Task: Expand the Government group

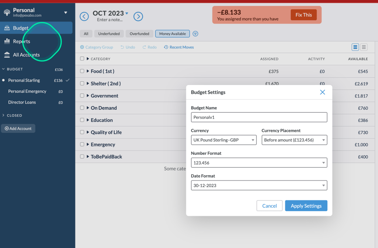Action: pos(88,95)
